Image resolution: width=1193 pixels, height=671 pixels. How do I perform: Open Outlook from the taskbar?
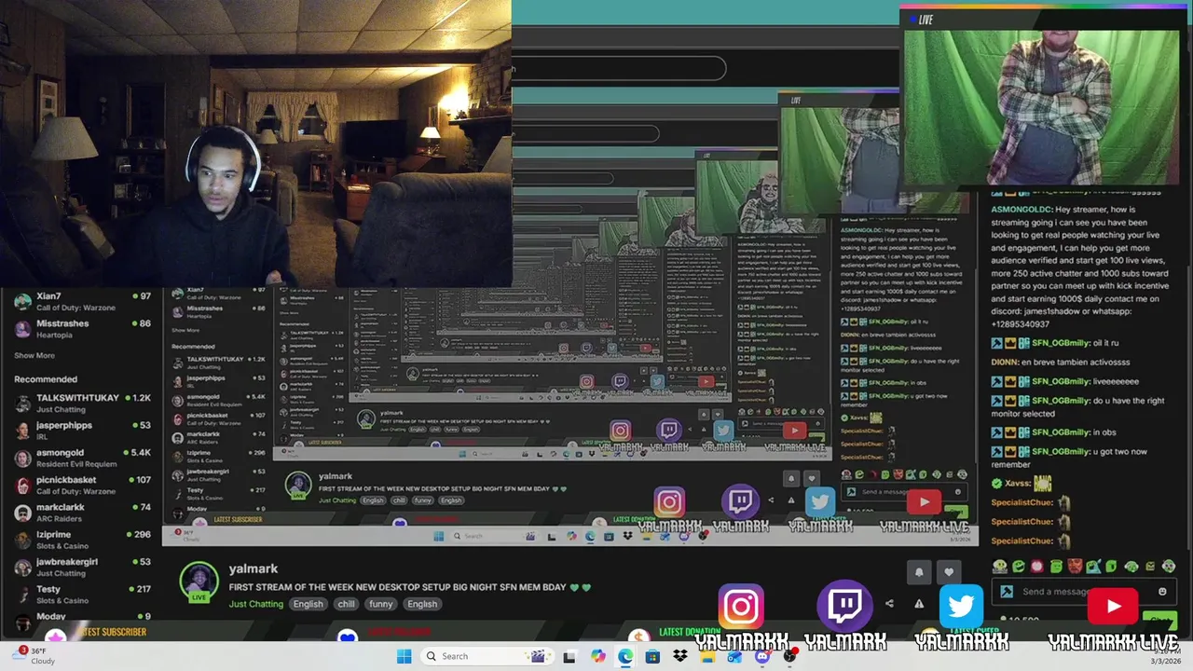[x=734, y=656]
